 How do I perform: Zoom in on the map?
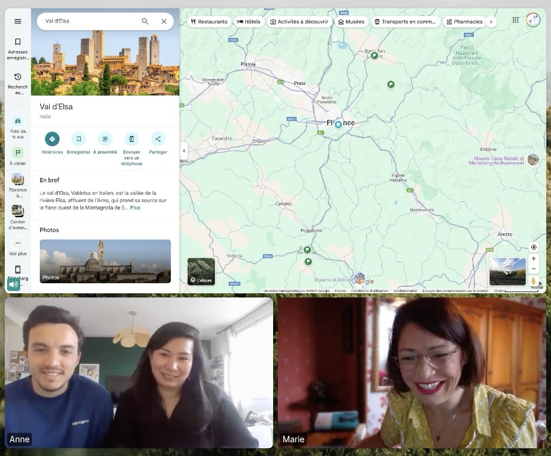(x=533, y=259)
